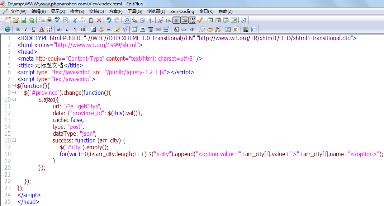
Task: Undo the last edit
Action: click(109, 20)
